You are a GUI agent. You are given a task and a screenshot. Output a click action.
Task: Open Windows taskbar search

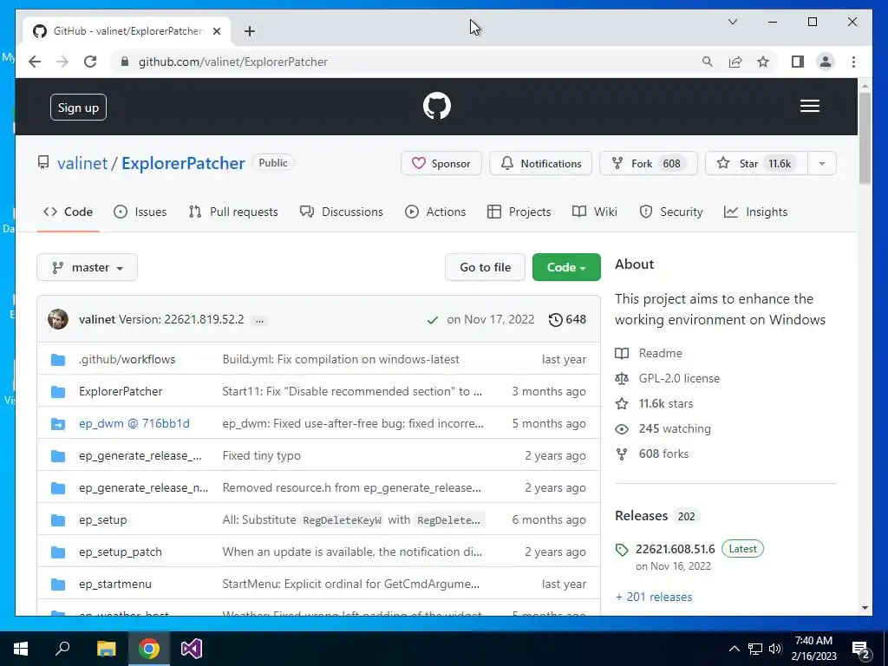click(x=62, y=649)
